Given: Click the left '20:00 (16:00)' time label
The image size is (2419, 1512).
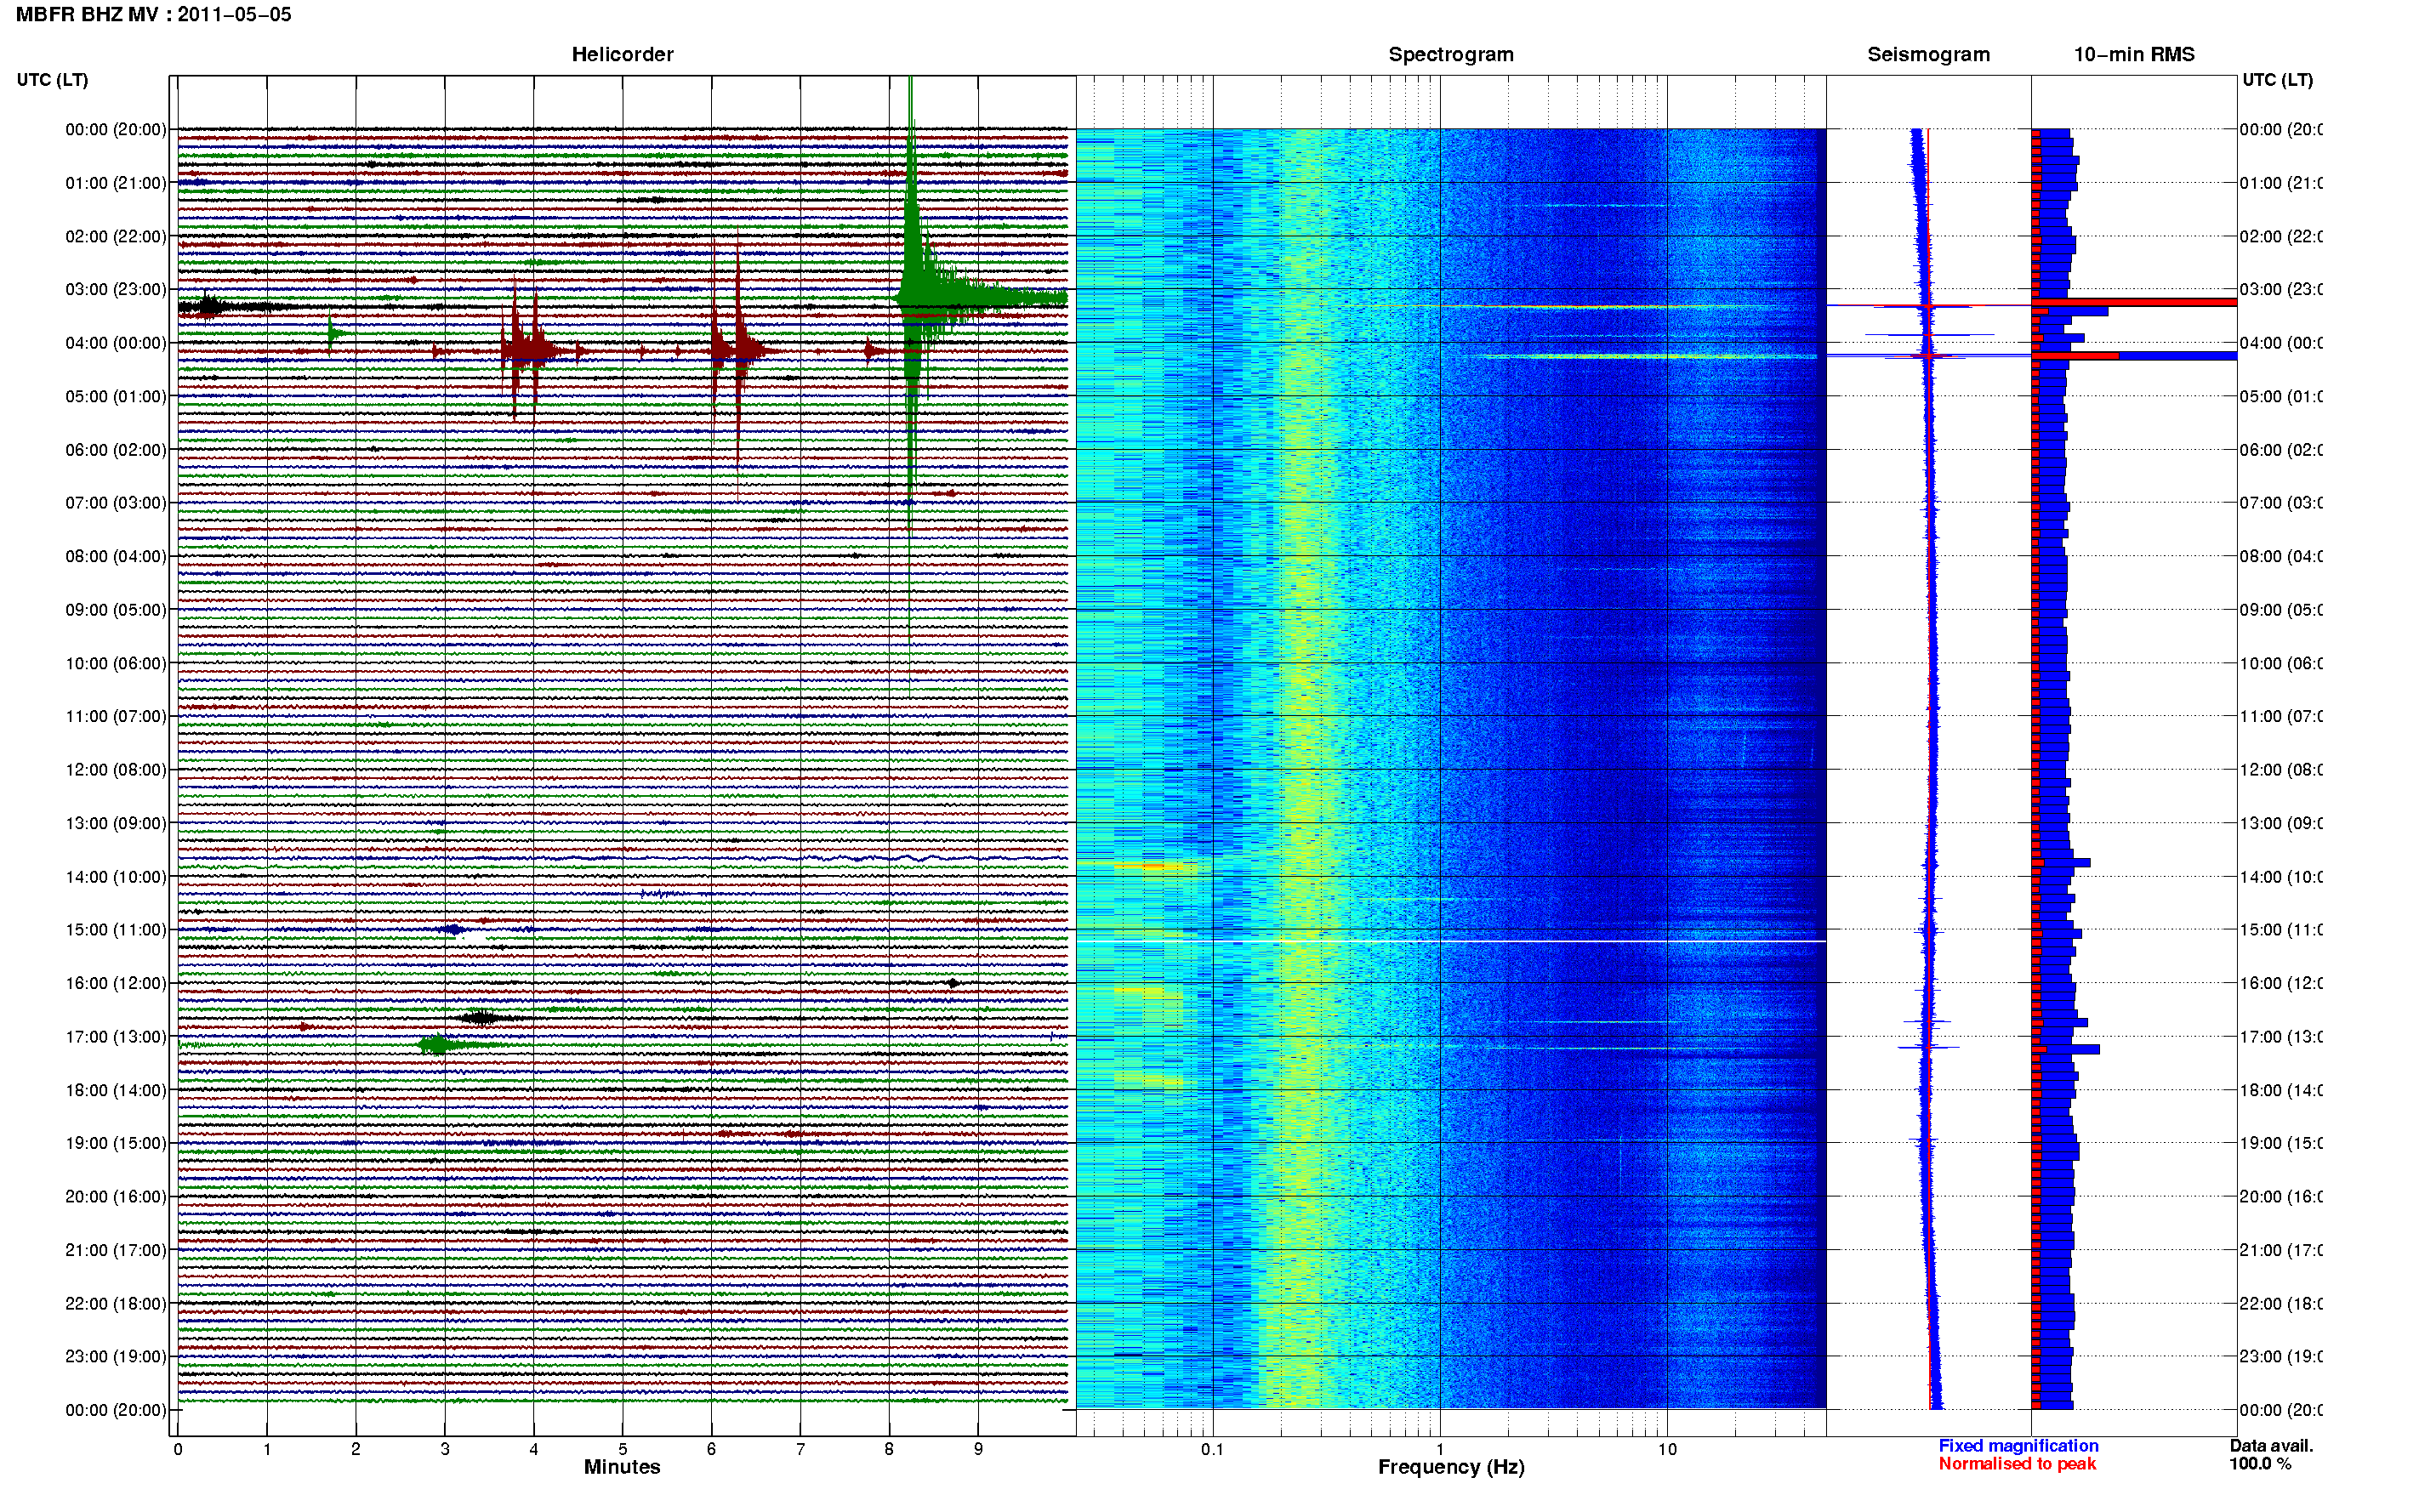Looking at the screenshot, I should (116, 1196).
